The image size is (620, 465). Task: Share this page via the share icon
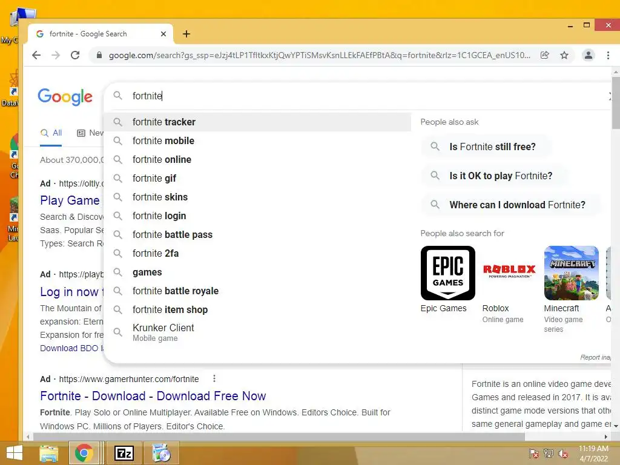[x=544, y=55]
